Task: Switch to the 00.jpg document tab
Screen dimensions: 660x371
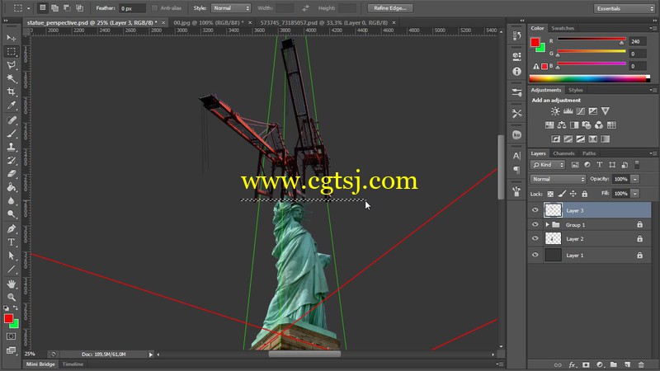Action: tap(209, 23)
